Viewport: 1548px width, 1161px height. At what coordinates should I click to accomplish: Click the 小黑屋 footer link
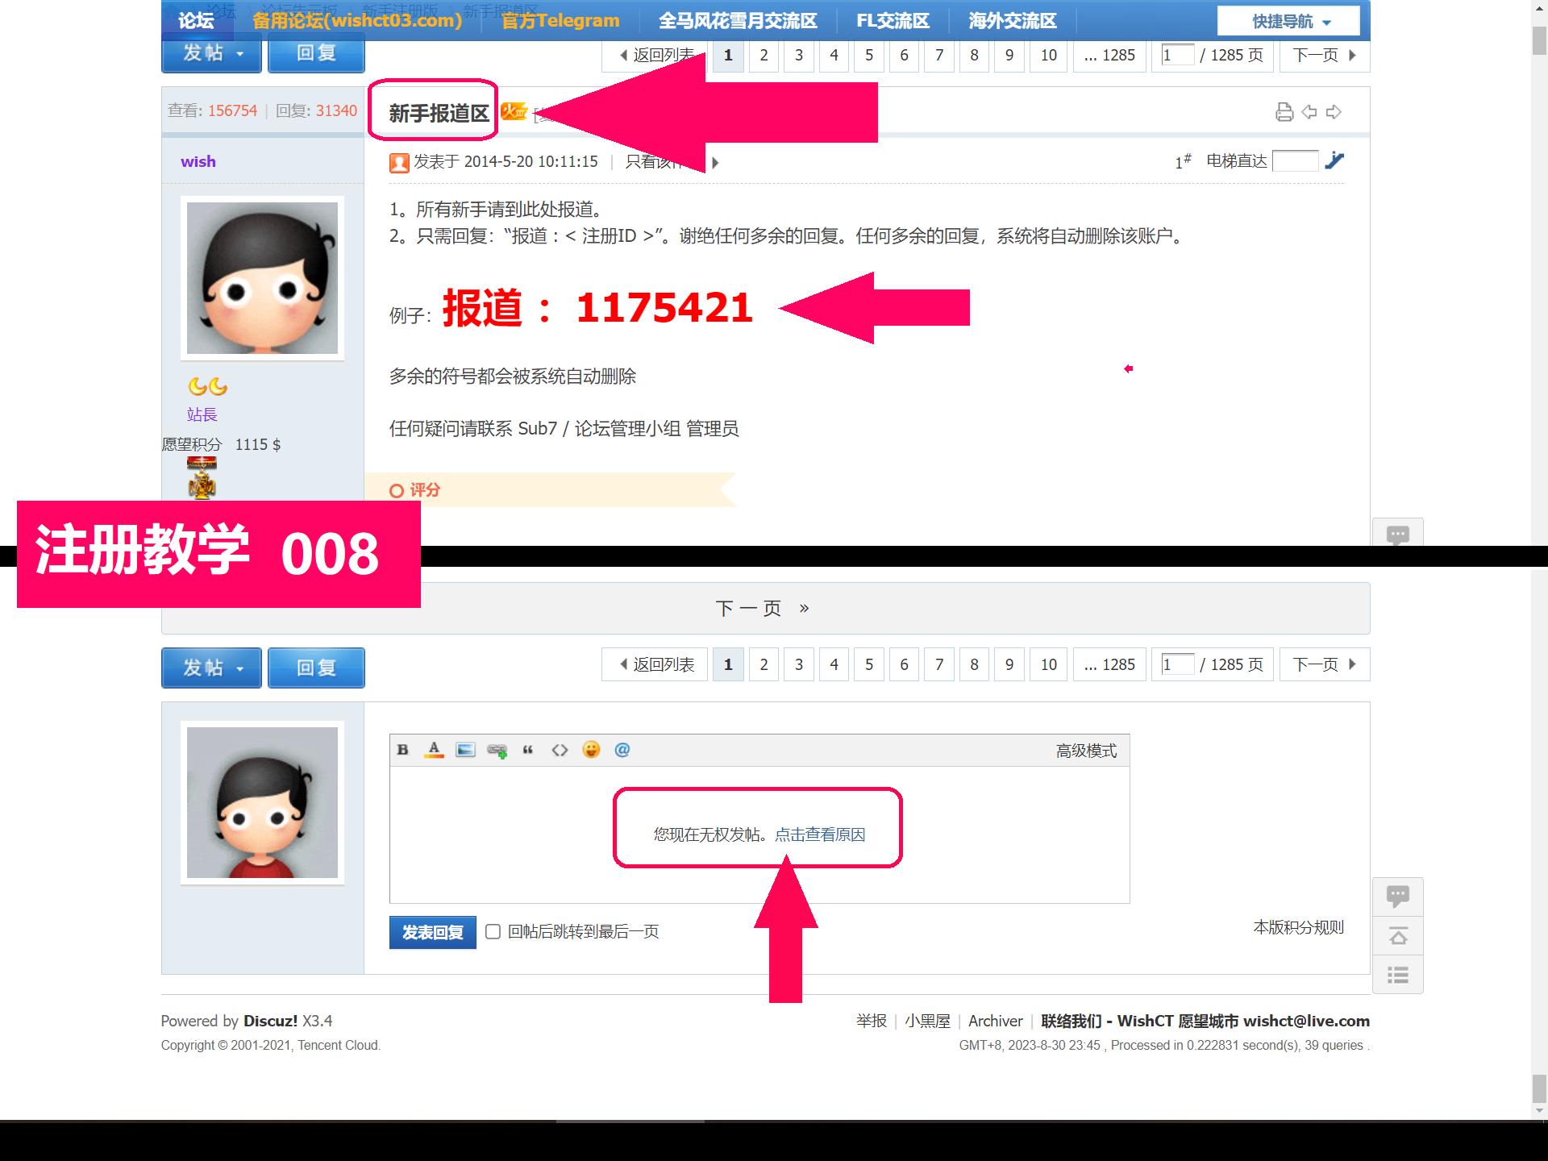click(x=927, y=1021)
